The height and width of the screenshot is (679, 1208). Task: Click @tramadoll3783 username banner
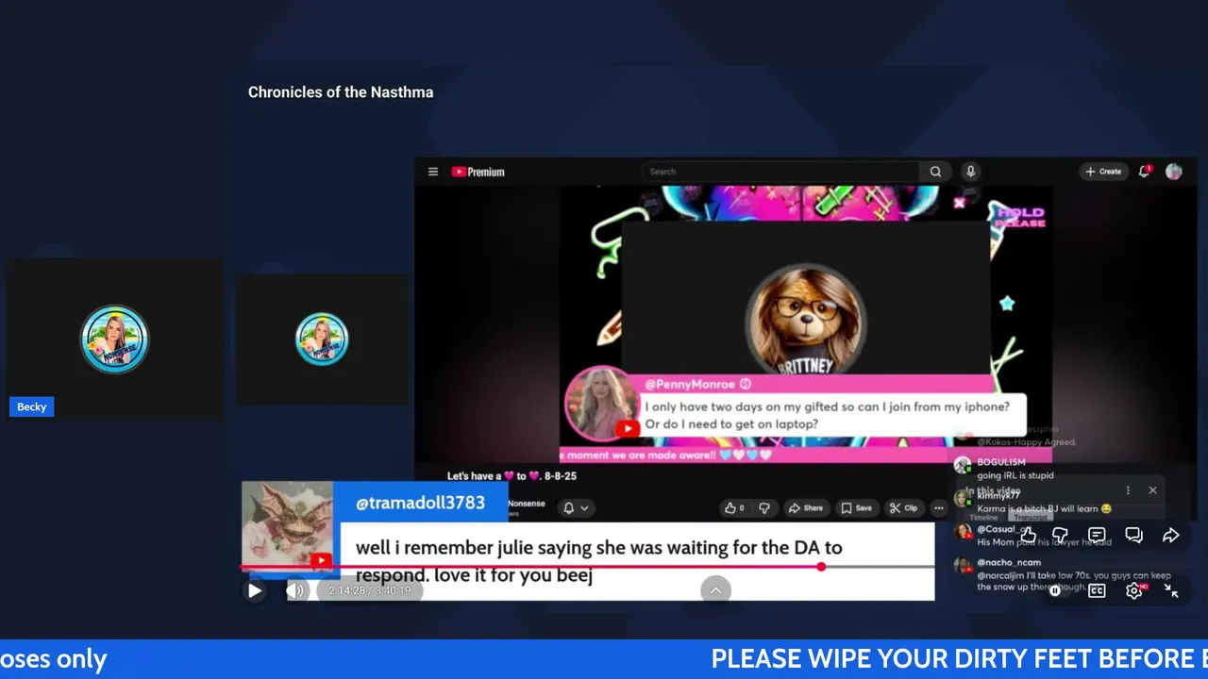(420, 504)
